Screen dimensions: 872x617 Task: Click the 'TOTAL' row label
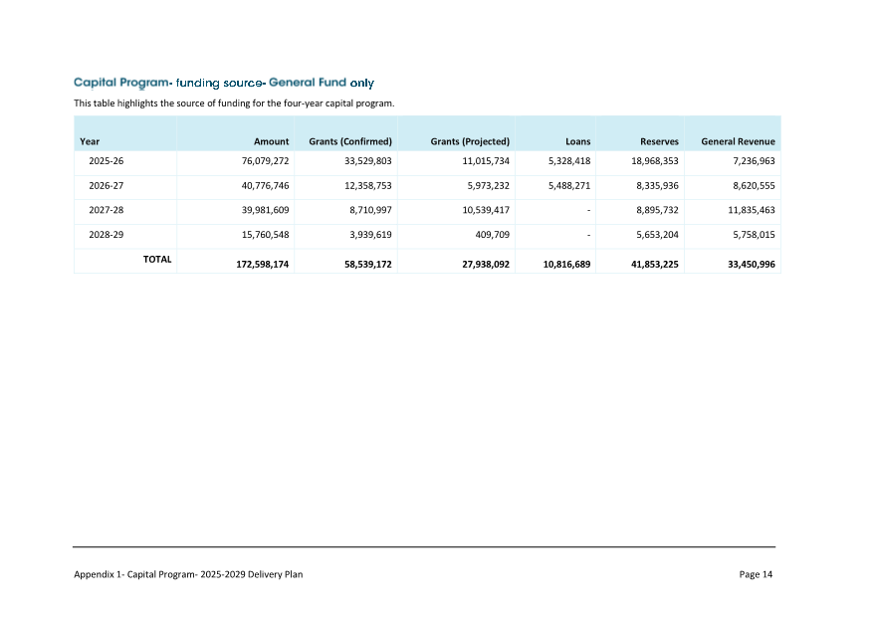[157, 259]
